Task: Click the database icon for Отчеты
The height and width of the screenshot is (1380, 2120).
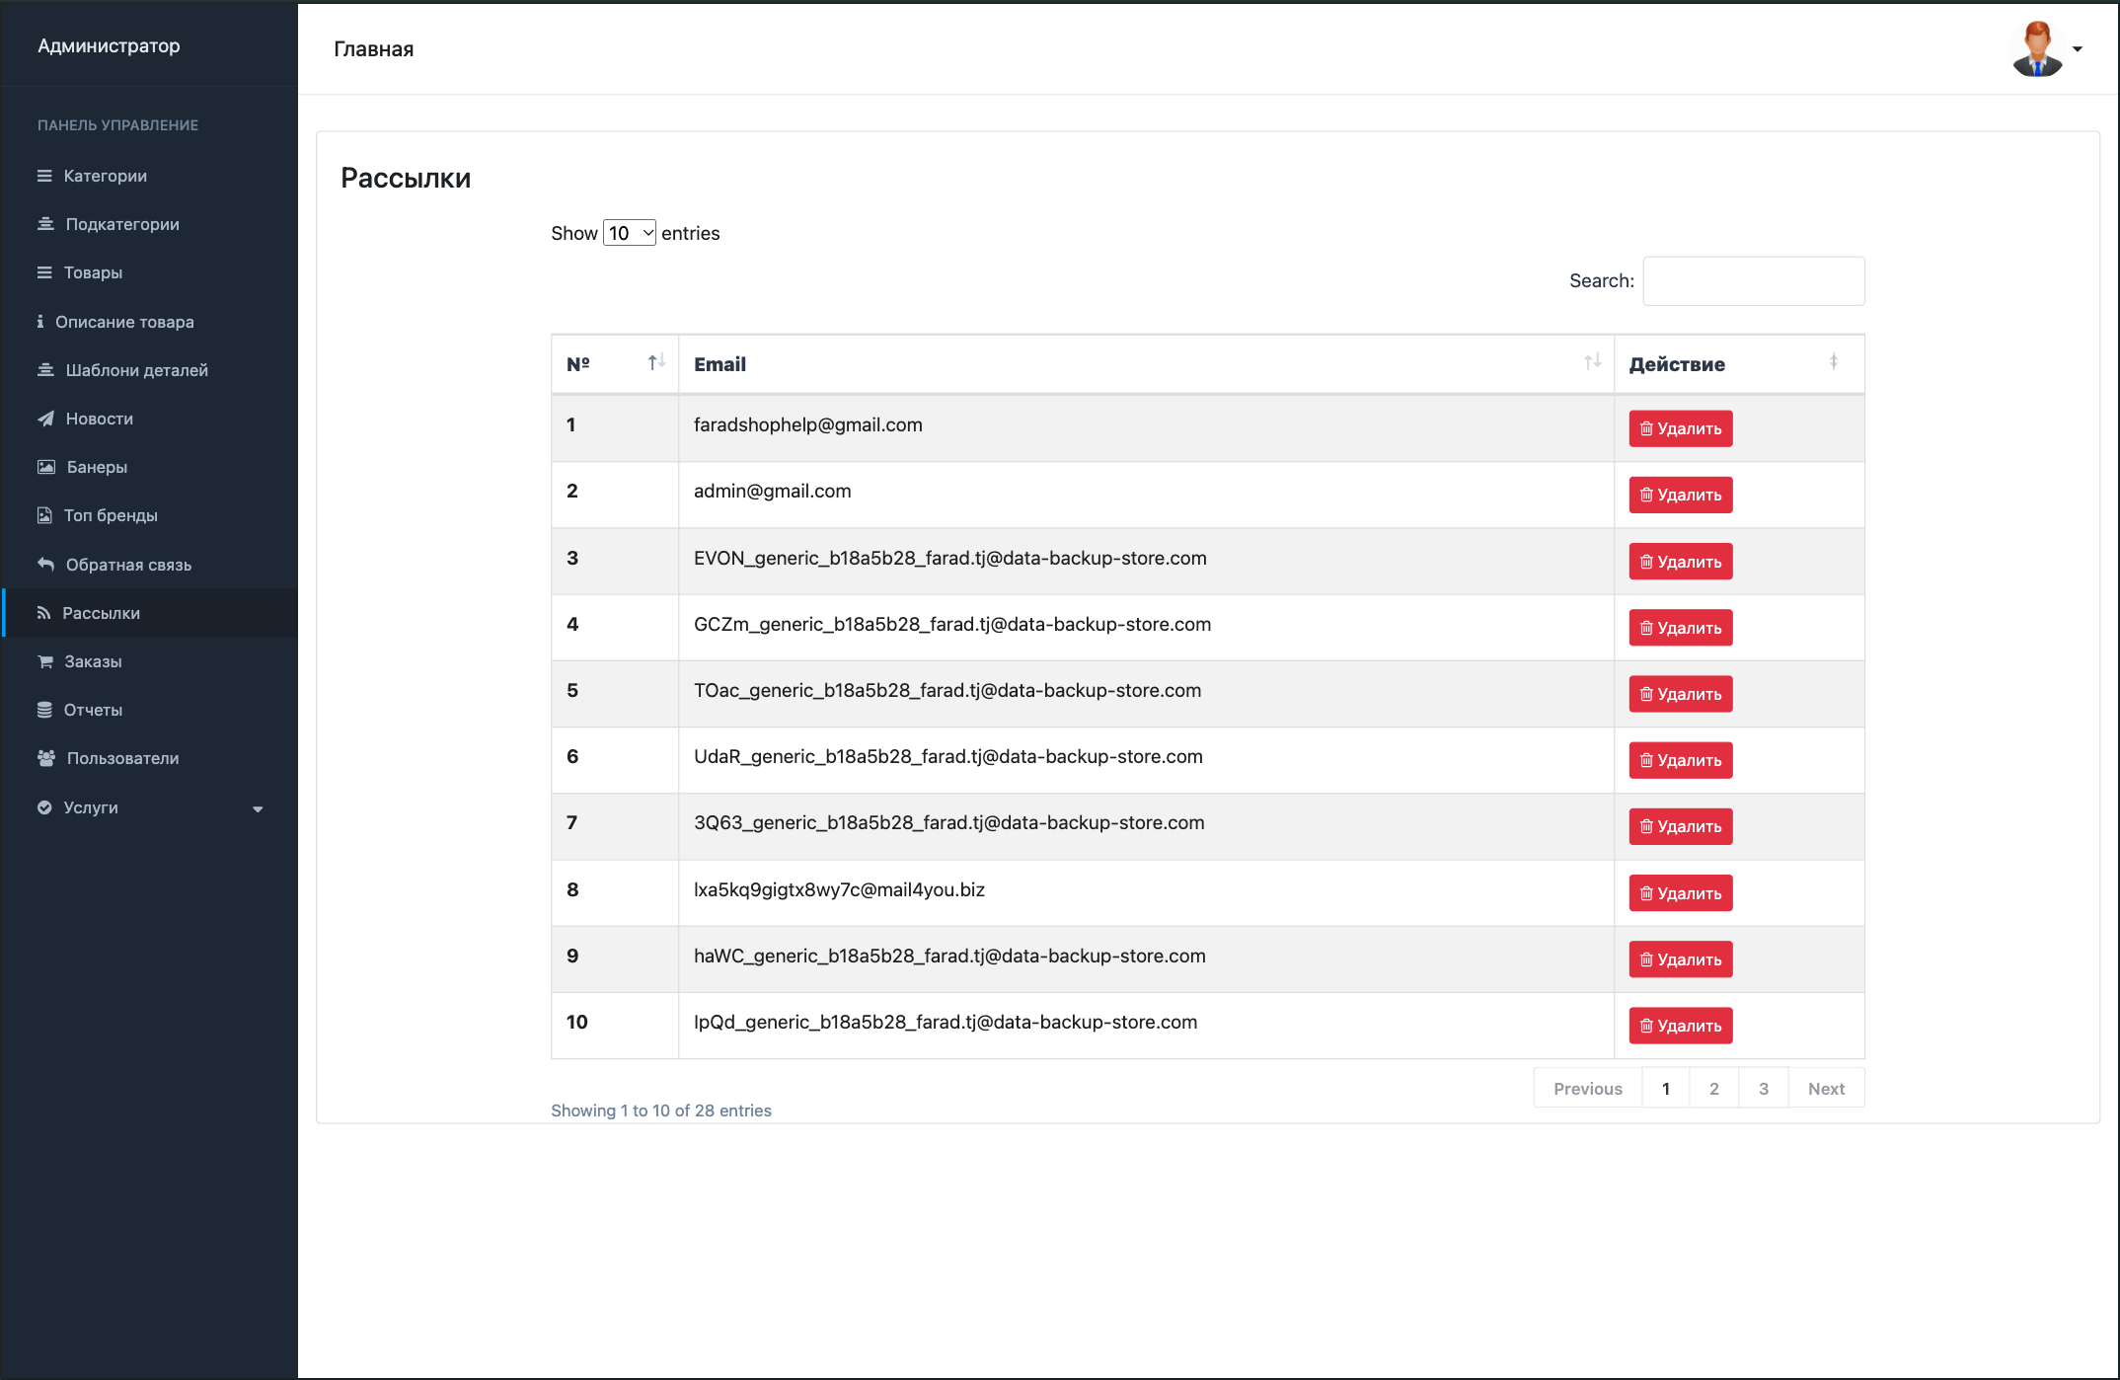Action: coord(44,710)
